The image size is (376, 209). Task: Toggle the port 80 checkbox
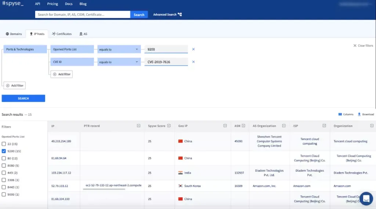pos(4,158)
